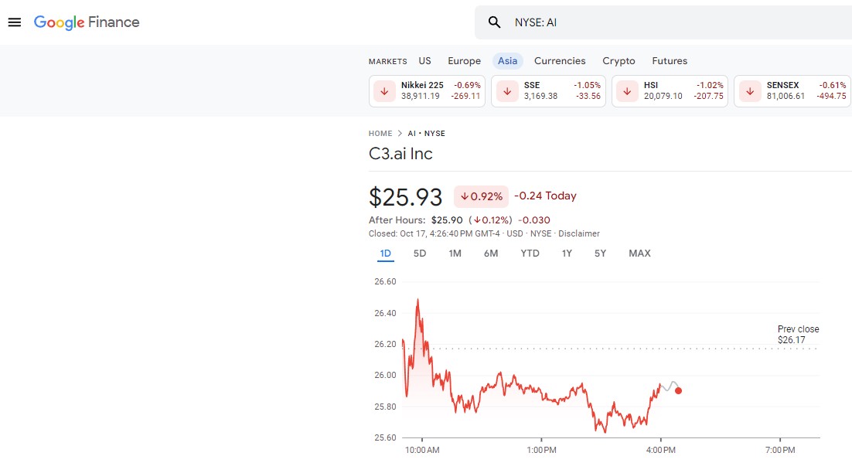Switch chart range to 1M
This screenshot has height=463, width=852.
point(455,254)
